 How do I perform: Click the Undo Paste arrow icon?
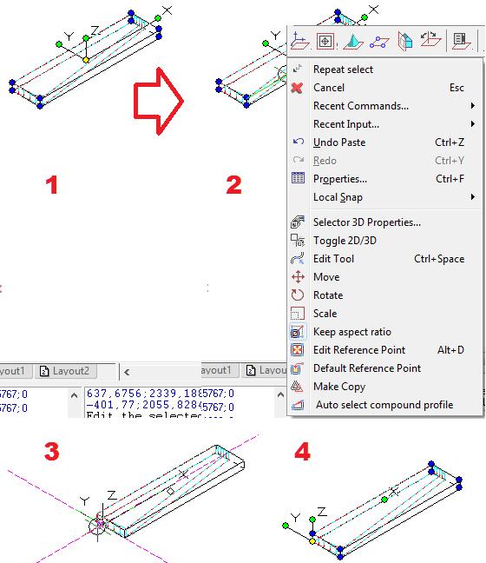click(298, 142)
